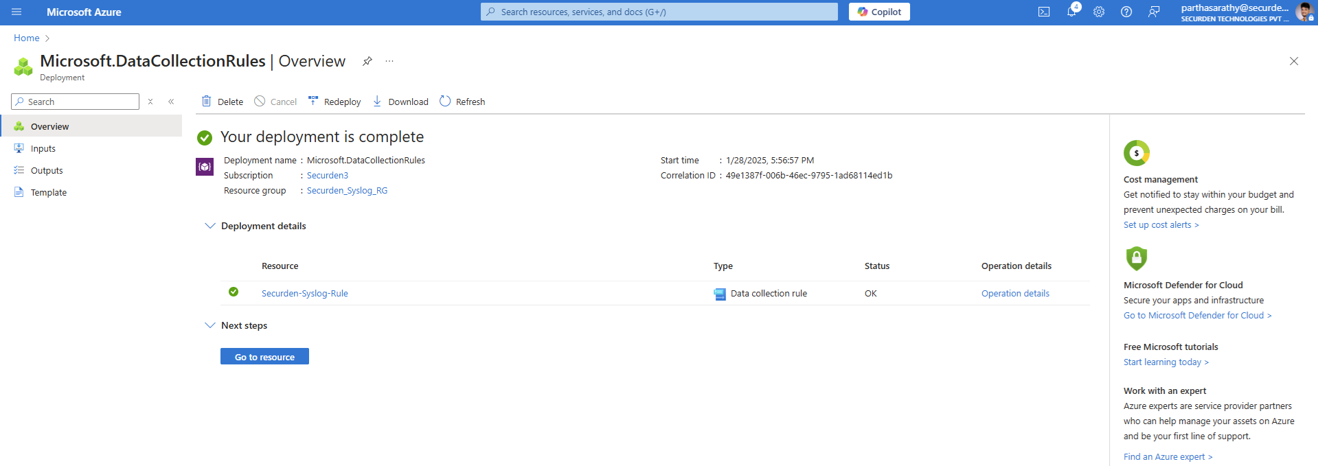Click the Delete trash icon
Screen dimensions: 1318x466
click(x=206, y=101)
